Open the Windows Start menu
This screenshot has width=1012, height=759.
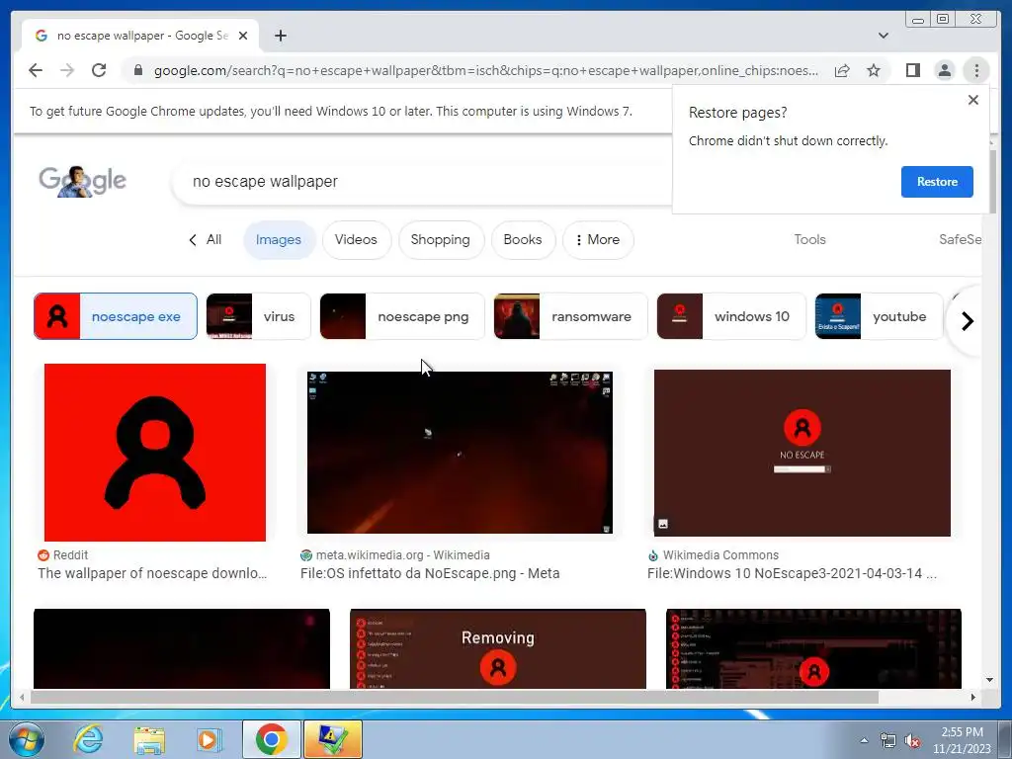(x=27, y=739)
